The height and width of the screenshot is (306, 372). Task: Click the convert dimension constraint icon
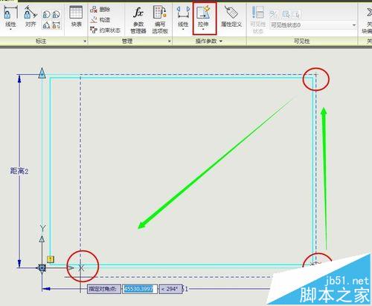point(57,25)
